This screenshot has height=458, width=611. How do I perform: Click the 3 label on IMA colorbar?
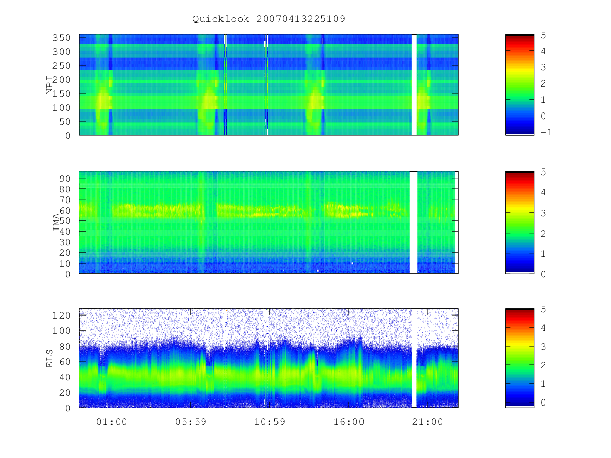point(543,213)
